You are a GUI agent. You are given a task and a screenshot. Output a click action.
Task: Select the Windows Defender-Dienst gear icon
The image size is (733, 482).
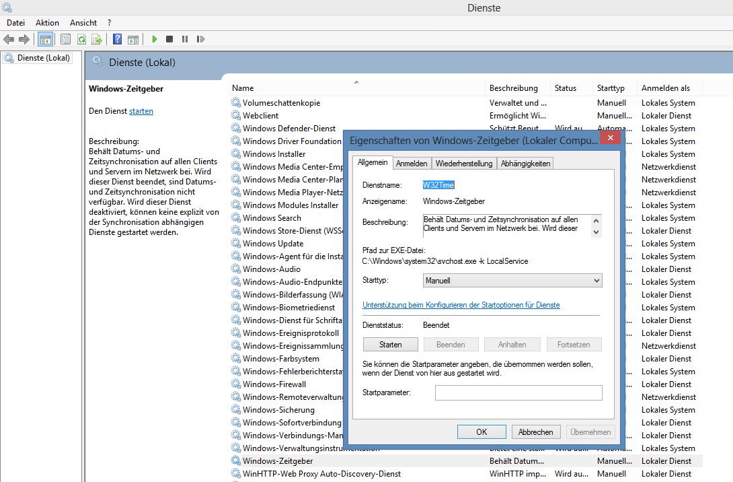[x=236, y=128]
